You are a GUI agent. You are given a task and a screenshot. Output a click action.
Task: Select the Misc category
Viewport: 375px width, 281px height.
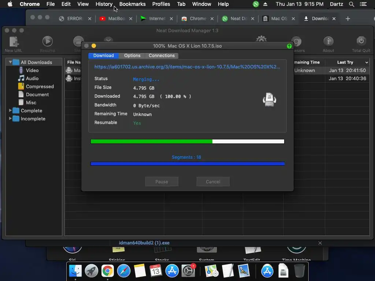31,102
